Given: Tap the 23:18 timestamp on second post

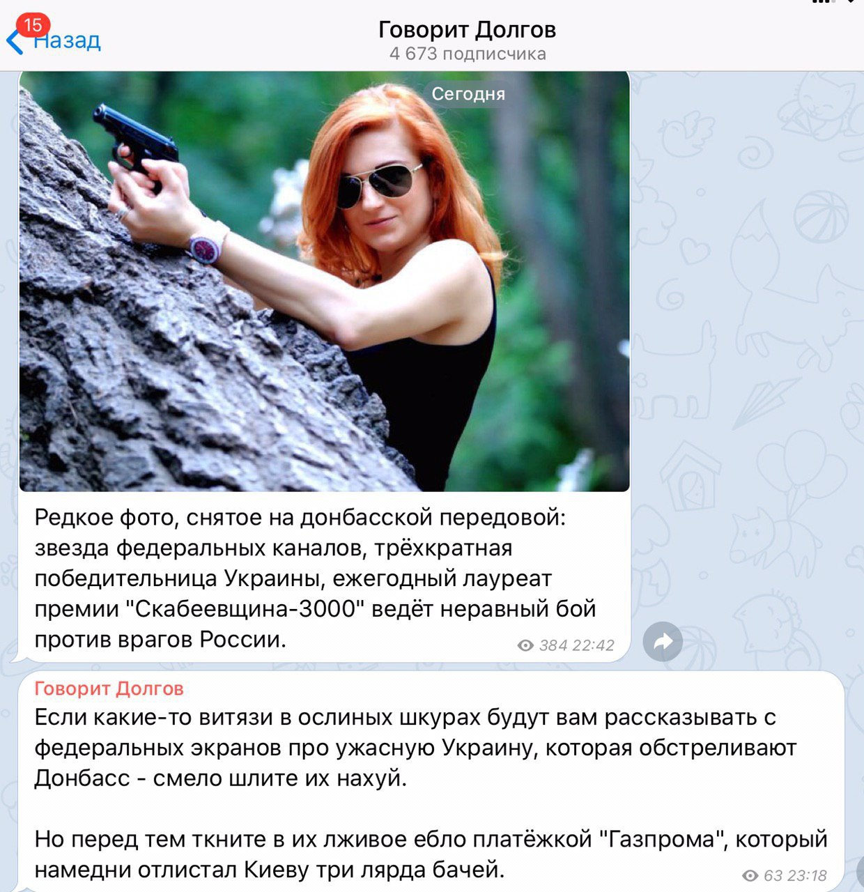Looking at the screenshot, I should pos(807,875).
